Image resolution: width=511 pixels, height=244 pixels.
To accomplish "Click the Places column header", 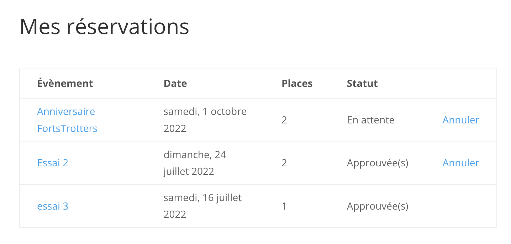I will (x=297, y=83).
